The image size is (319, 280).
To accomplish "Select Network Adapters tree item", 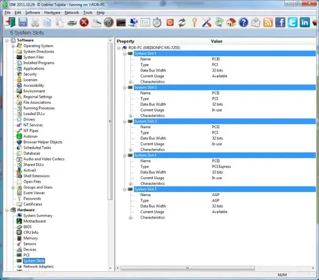I will [x=38, y=266].
